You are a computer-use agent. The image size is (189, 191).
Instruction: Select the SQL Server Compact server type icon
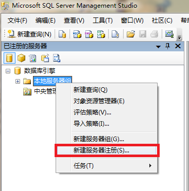click(x=45, y=58)
